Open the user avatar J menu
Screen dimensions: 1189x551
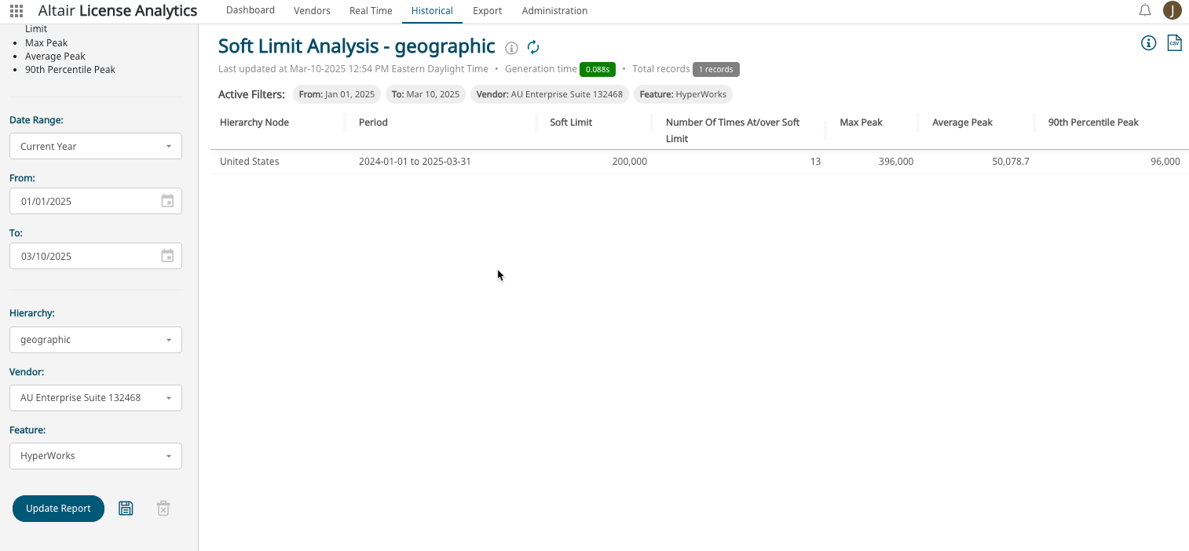(1172, 10)
